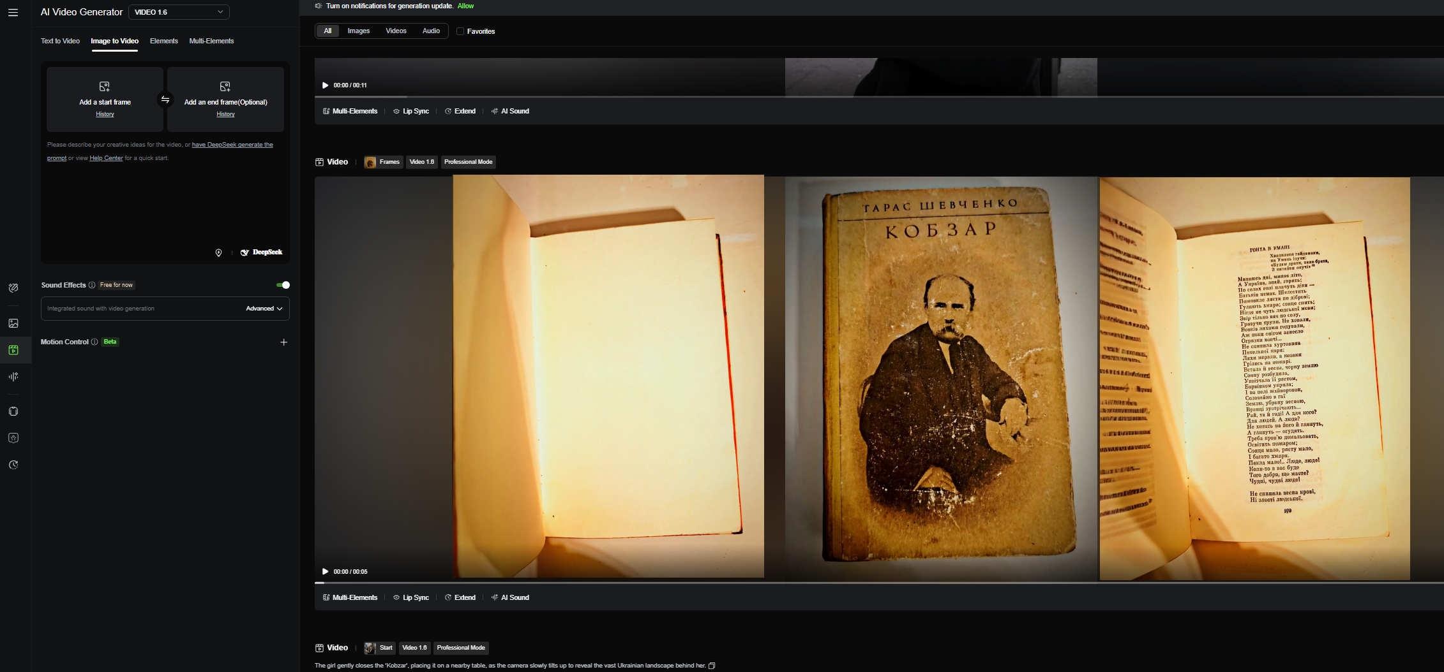Switch to Text to Video tab
Screen dimensions: 1444x672
[x=60, y=41]
